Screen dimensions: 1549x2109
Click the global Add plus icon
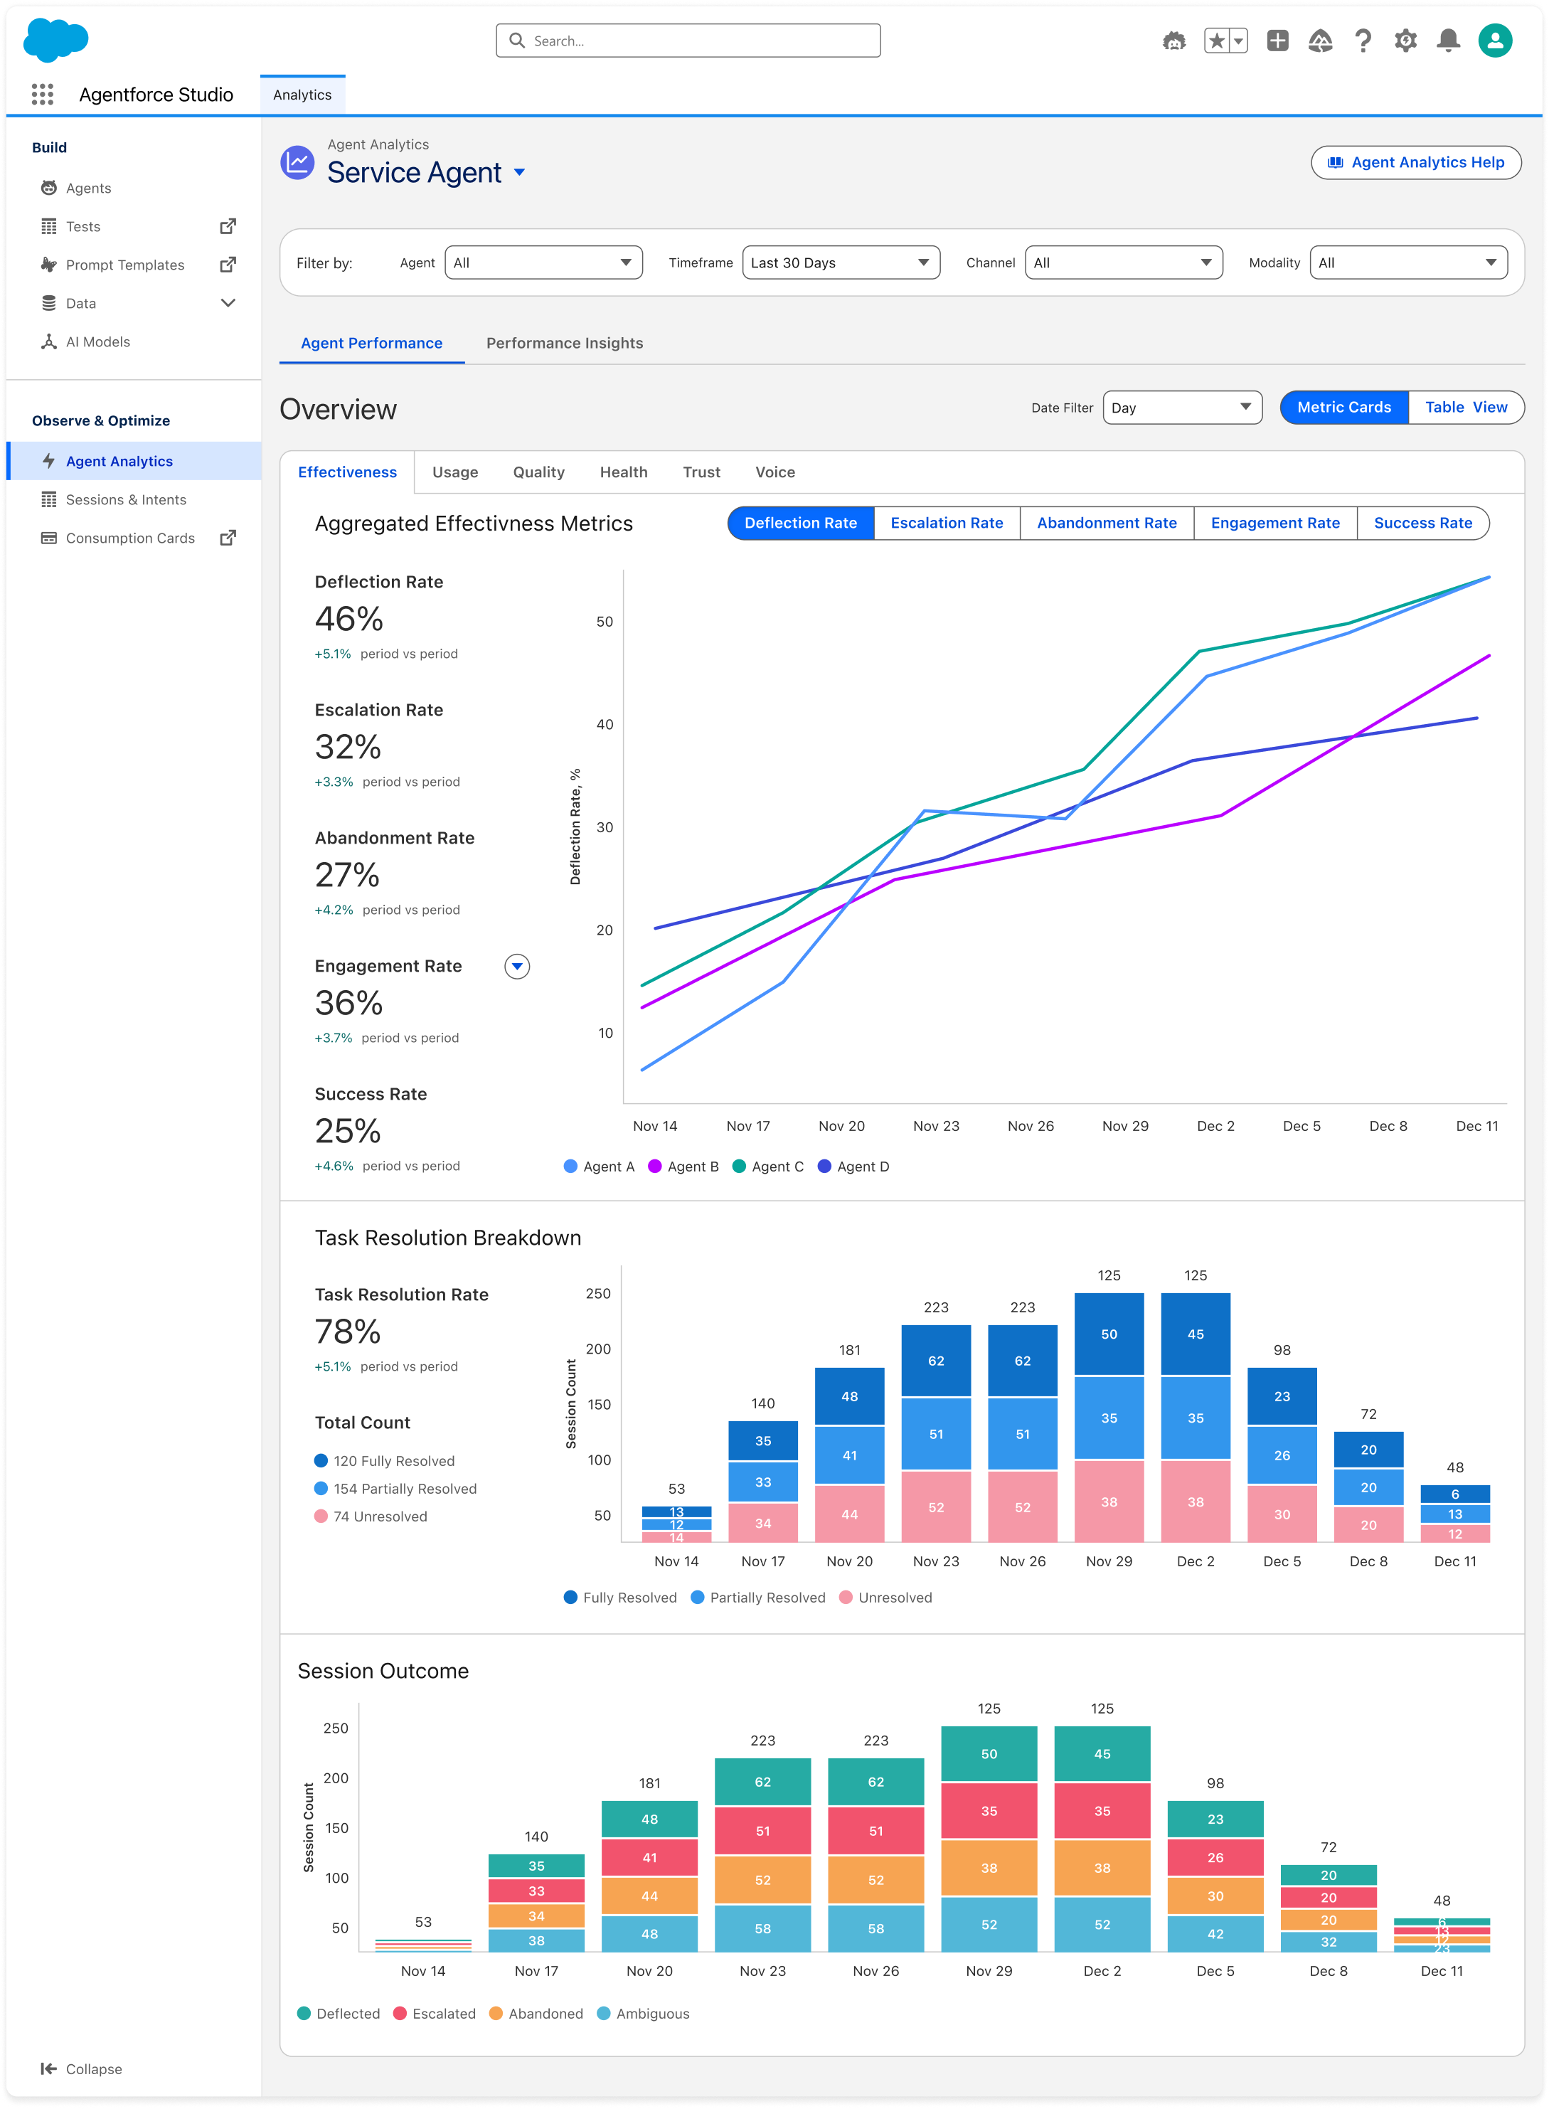1277,41
